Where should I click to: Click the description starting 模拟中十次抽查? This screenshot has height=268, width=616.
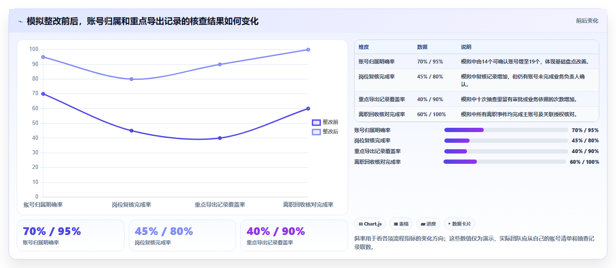(x=519, y=99)
